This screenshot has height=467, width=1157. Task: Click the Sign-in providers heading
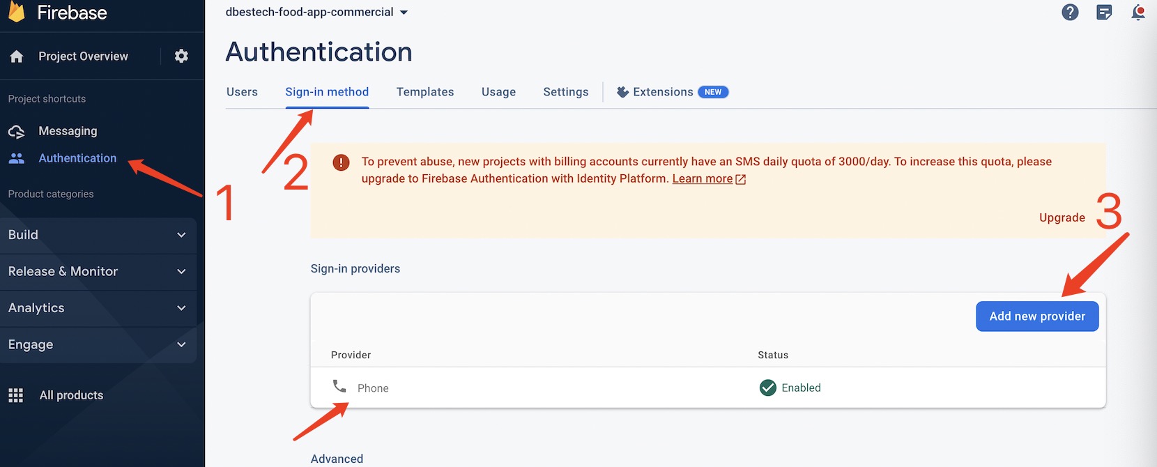(x=355, y=268)
